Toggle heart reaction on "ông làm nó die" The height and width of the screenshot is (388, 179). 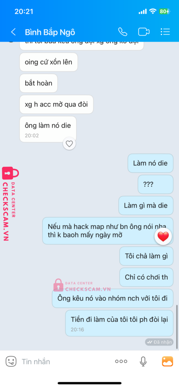point(69,144)
